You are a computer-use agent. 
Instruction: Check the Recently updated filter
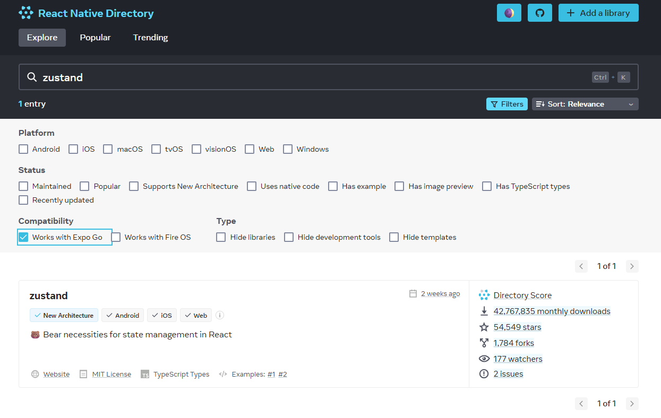tap(23, 200)
